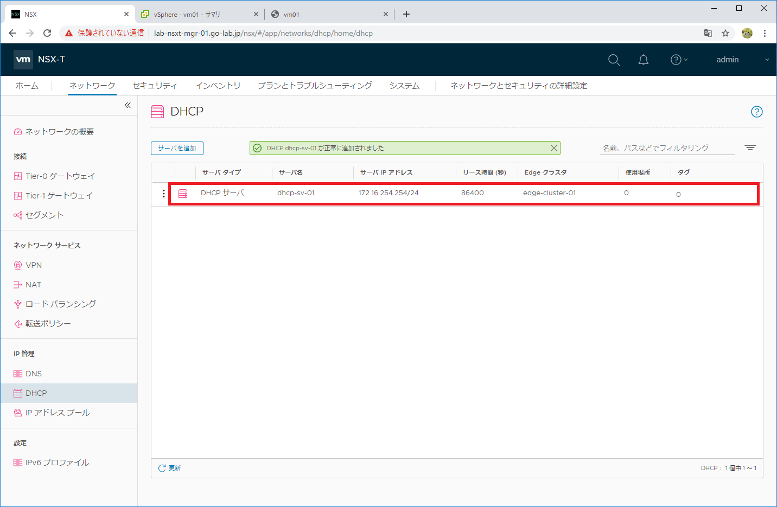Open the filter options icon
The image size is (777, 507).
[750, 147]
